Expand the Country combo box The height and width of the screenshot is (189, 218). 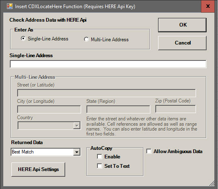pos(77,126)
